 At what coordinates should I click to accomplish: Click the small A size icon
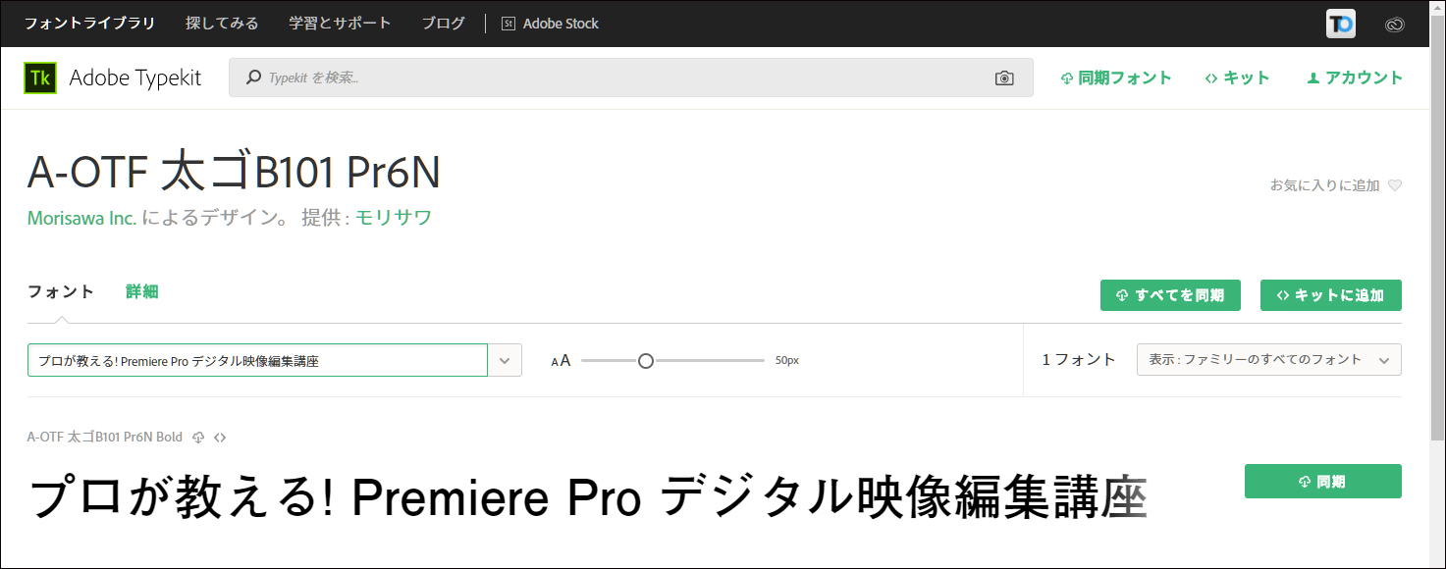click(555, 362)
